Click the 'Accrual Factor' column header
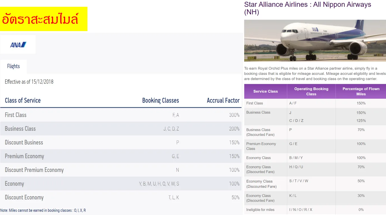The height and width of the screenshot is (215, 386). [x=223, y=100]
